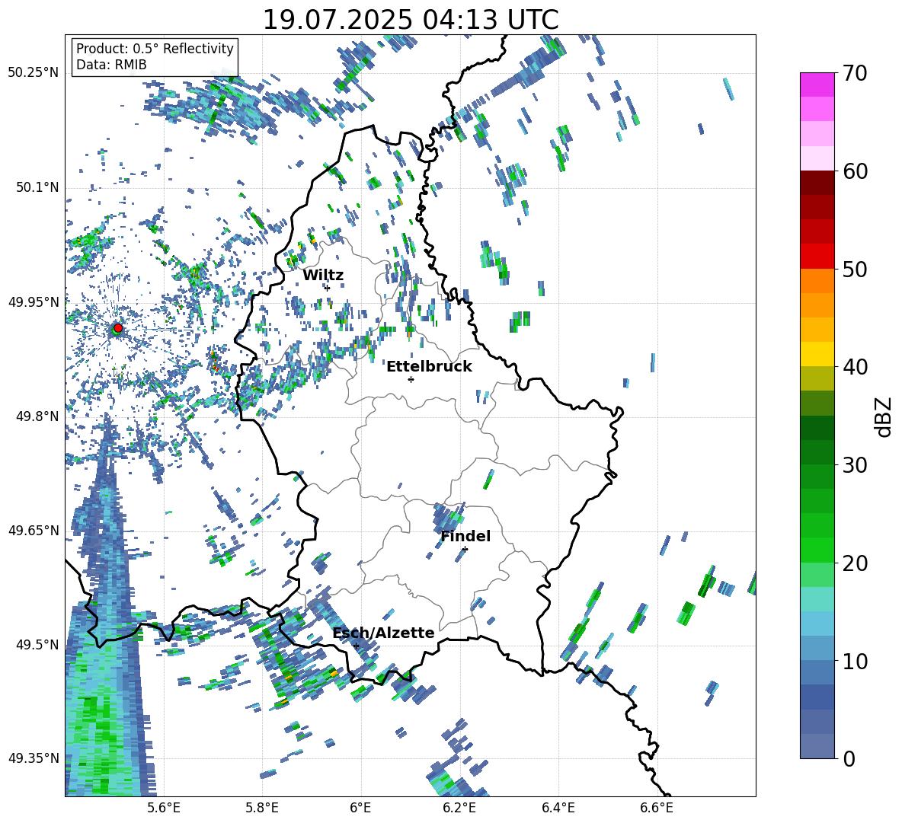Click the Esch/Alzette city label

(383, 633)
